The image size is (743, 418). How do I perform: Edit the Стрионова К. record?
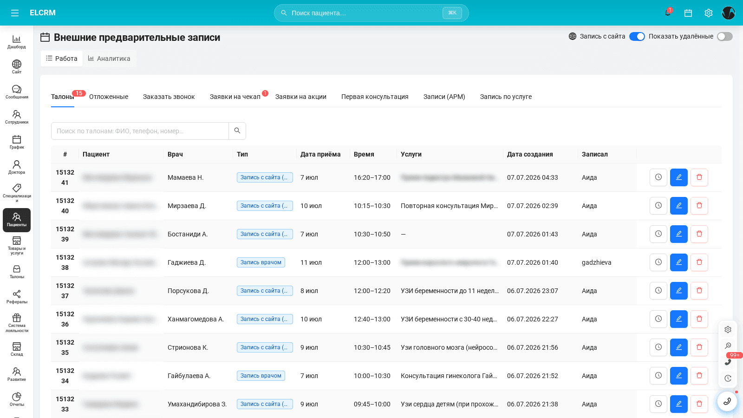679,347
